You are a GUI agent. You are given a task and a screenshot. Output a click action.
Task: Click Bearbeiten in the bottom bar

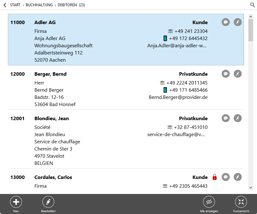click(48, 204)
